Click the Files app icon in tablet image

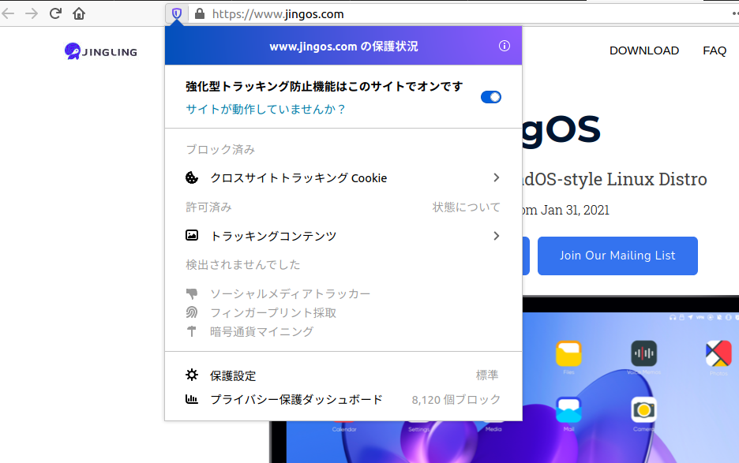568,353
